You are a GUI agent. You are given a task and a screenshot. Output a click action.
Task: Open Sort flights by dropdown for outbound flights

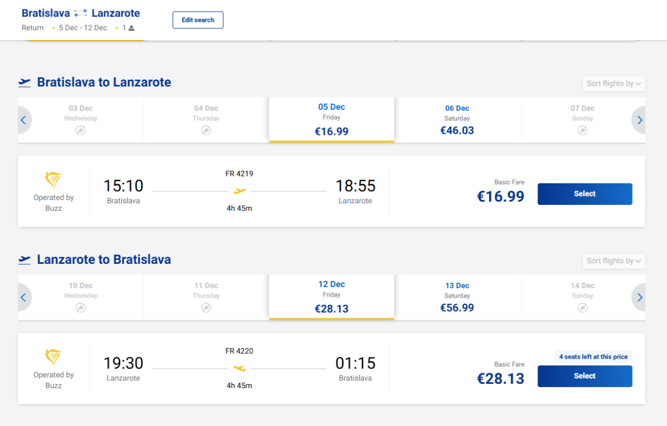(x=614, y=84)
